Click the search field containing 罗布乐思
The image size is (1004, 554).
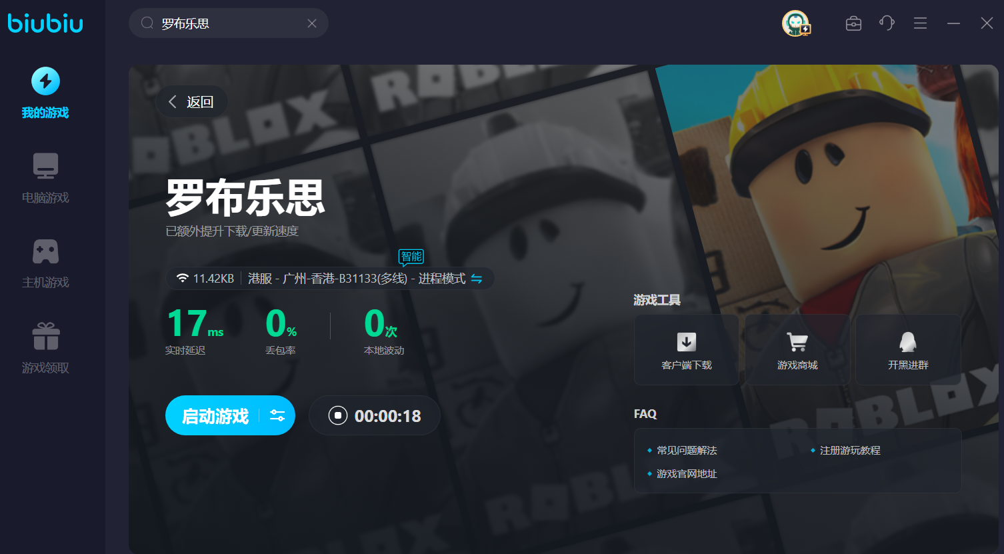coord(227,23)
